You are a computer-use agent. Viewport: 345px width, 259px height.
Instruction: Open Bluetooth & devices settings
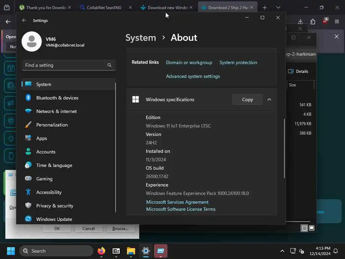point(68,98)
